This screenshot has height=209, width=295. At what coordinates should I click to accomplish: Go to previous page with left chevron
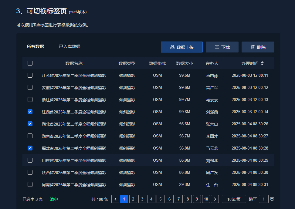115,199
